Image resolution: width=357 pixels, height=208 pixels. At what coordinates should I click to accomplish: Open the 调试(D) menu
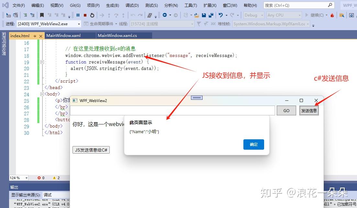click(x=132, y=5)
